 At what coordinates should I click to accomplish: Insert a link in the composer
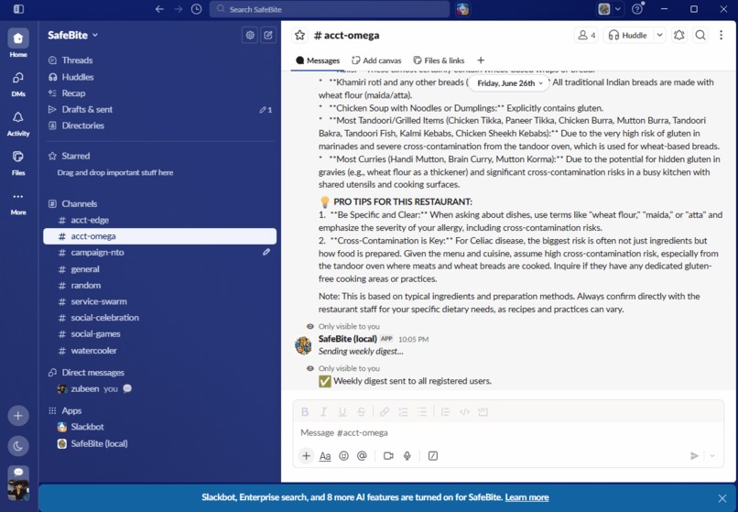click(x=384, y=411)
